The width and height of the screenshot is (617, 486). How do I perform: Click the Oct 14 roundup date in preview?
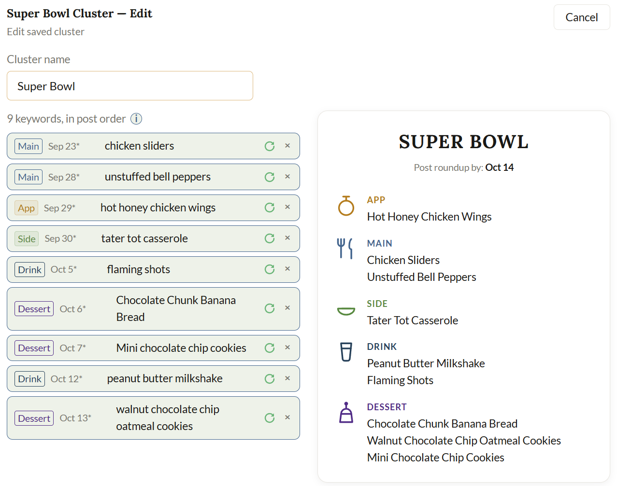tap(500, 167)
